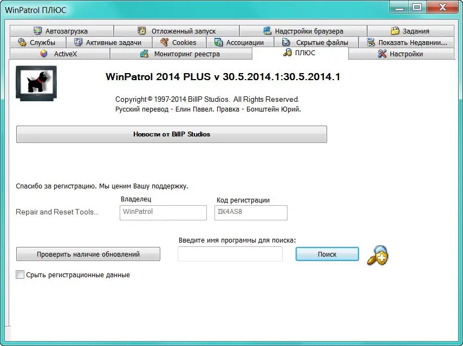Open the Настройки tab

click(x=401, y=54)
